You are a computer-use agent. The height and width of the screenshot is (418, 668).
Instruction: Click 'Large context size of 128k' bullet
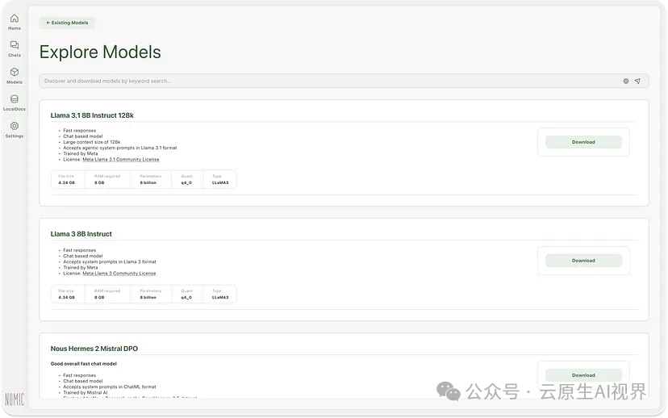pyautogui.click(x=92, y=142)
